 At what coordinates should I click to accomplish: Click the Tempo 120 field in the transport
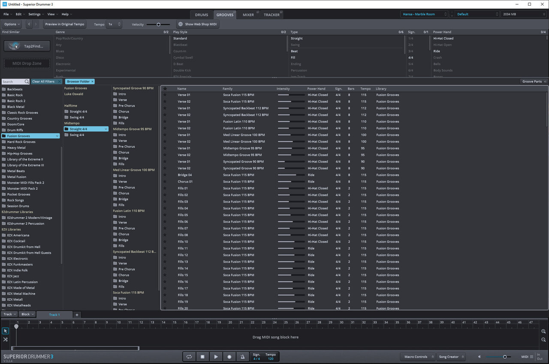271,356
